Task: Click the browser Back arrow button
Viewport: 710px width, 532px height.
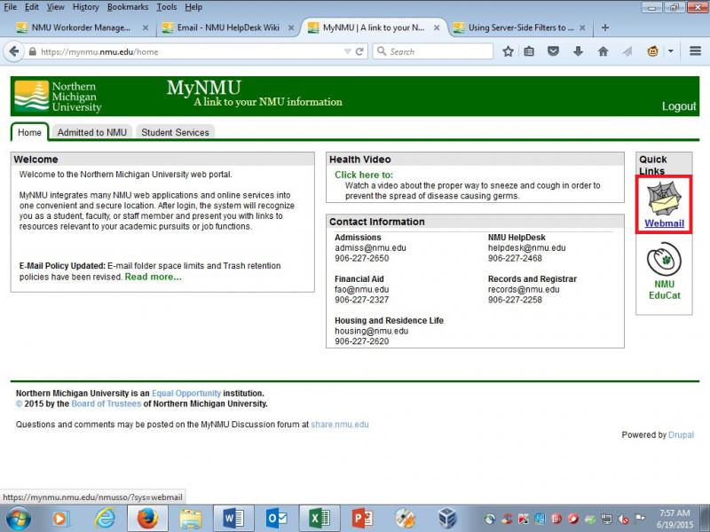Action: point(14,51)
